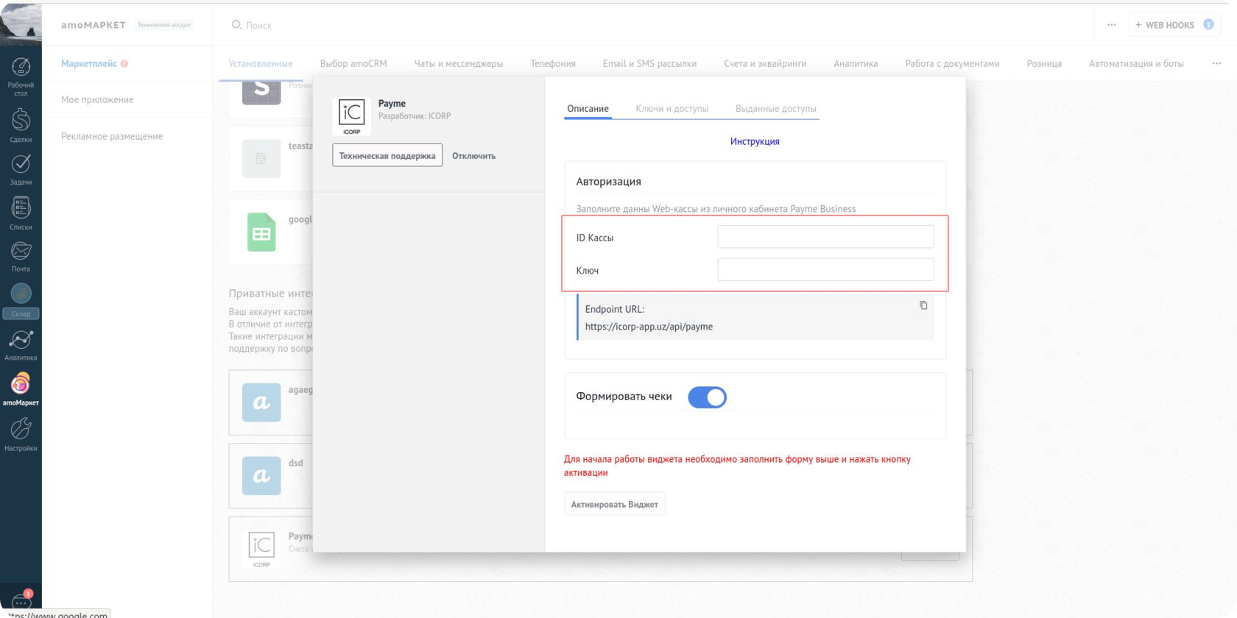Click the Инструкция link
Screen dimensions: 1237x618
click(755, 141)
